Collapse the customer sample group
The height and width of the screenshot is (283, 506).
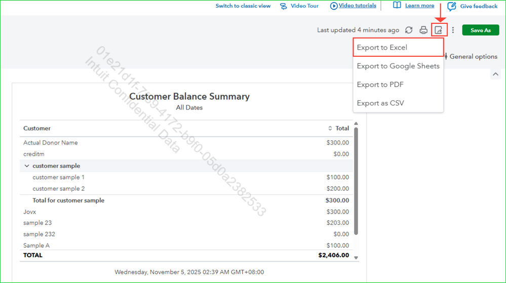[x=27, y=166]
